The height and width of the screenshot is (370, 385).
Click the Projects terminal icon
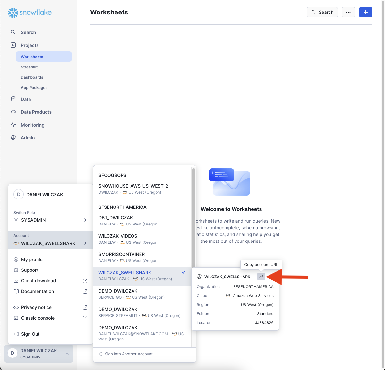pos(13,45)
